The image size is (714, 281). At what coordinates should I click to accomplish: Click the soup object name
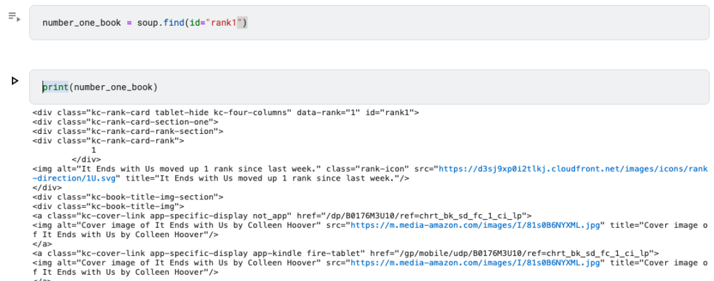(148, 23)
